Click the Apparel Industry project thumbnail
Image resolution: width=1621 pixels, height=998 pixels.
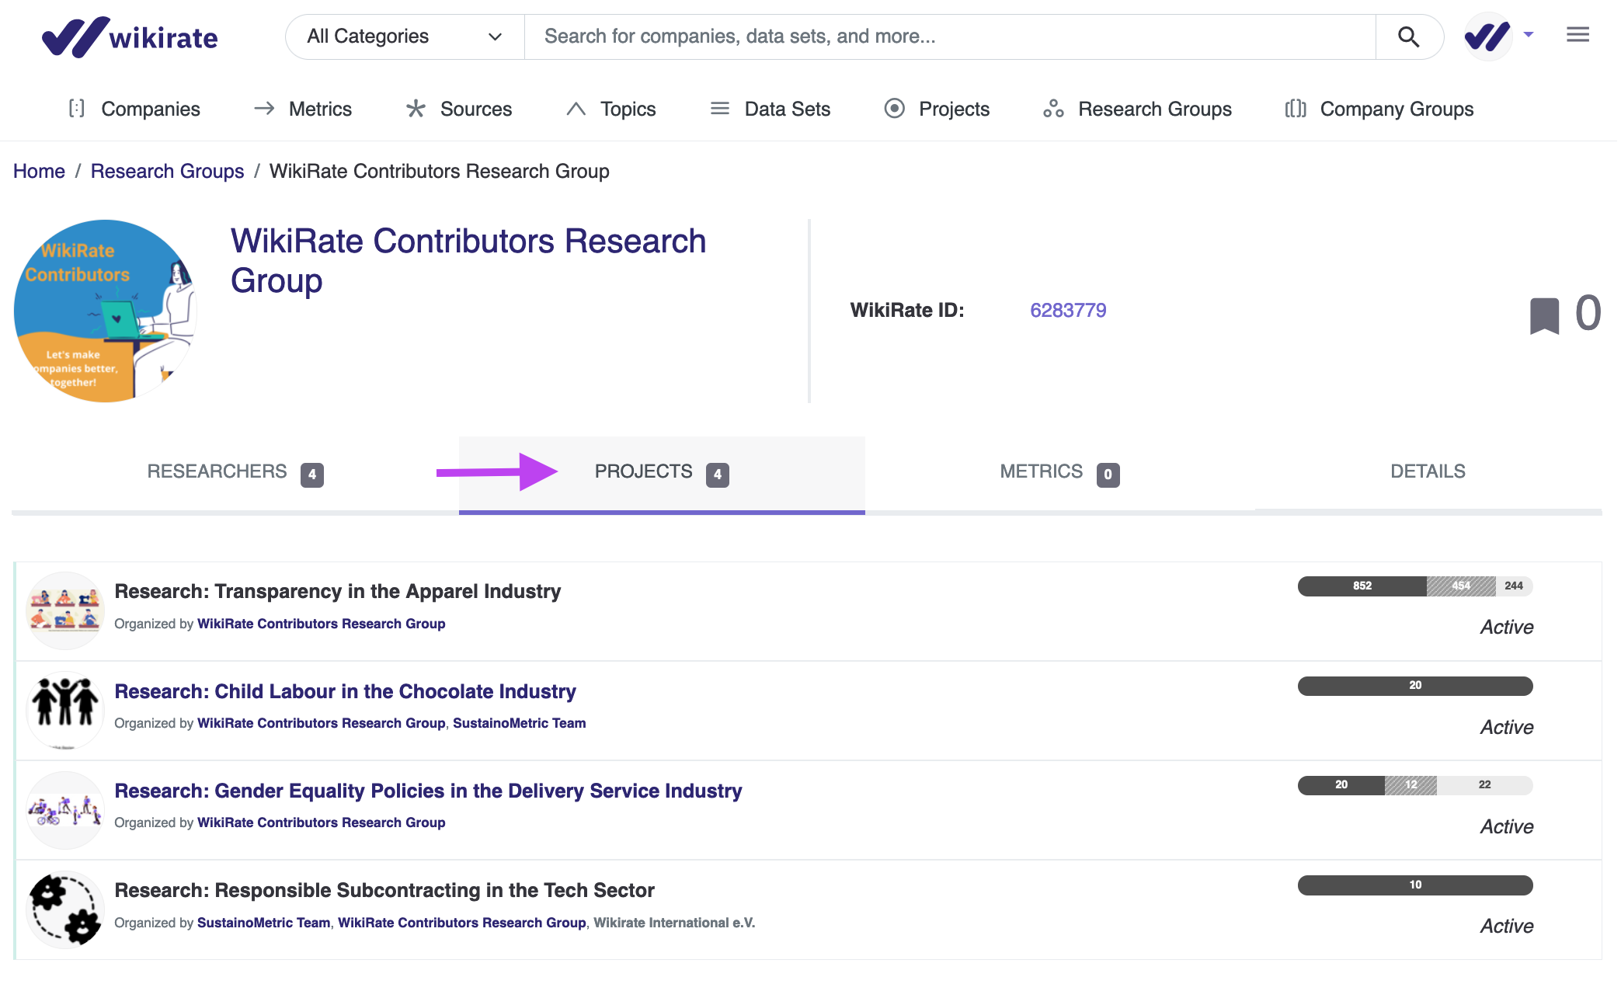(x=65, y=610)
